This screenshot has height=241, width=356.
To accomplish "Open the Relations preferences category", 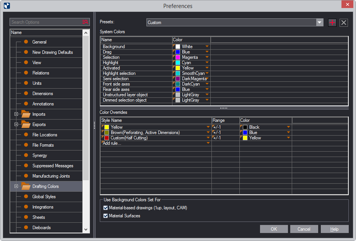I will pyautogui.click(x=41, y=73).
